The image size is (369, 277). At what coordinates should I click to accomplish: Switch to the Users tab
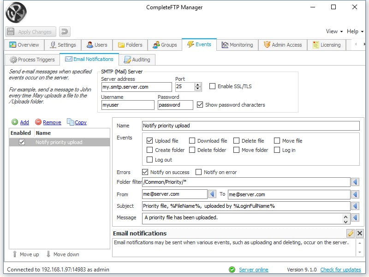[x=97, y=45]
